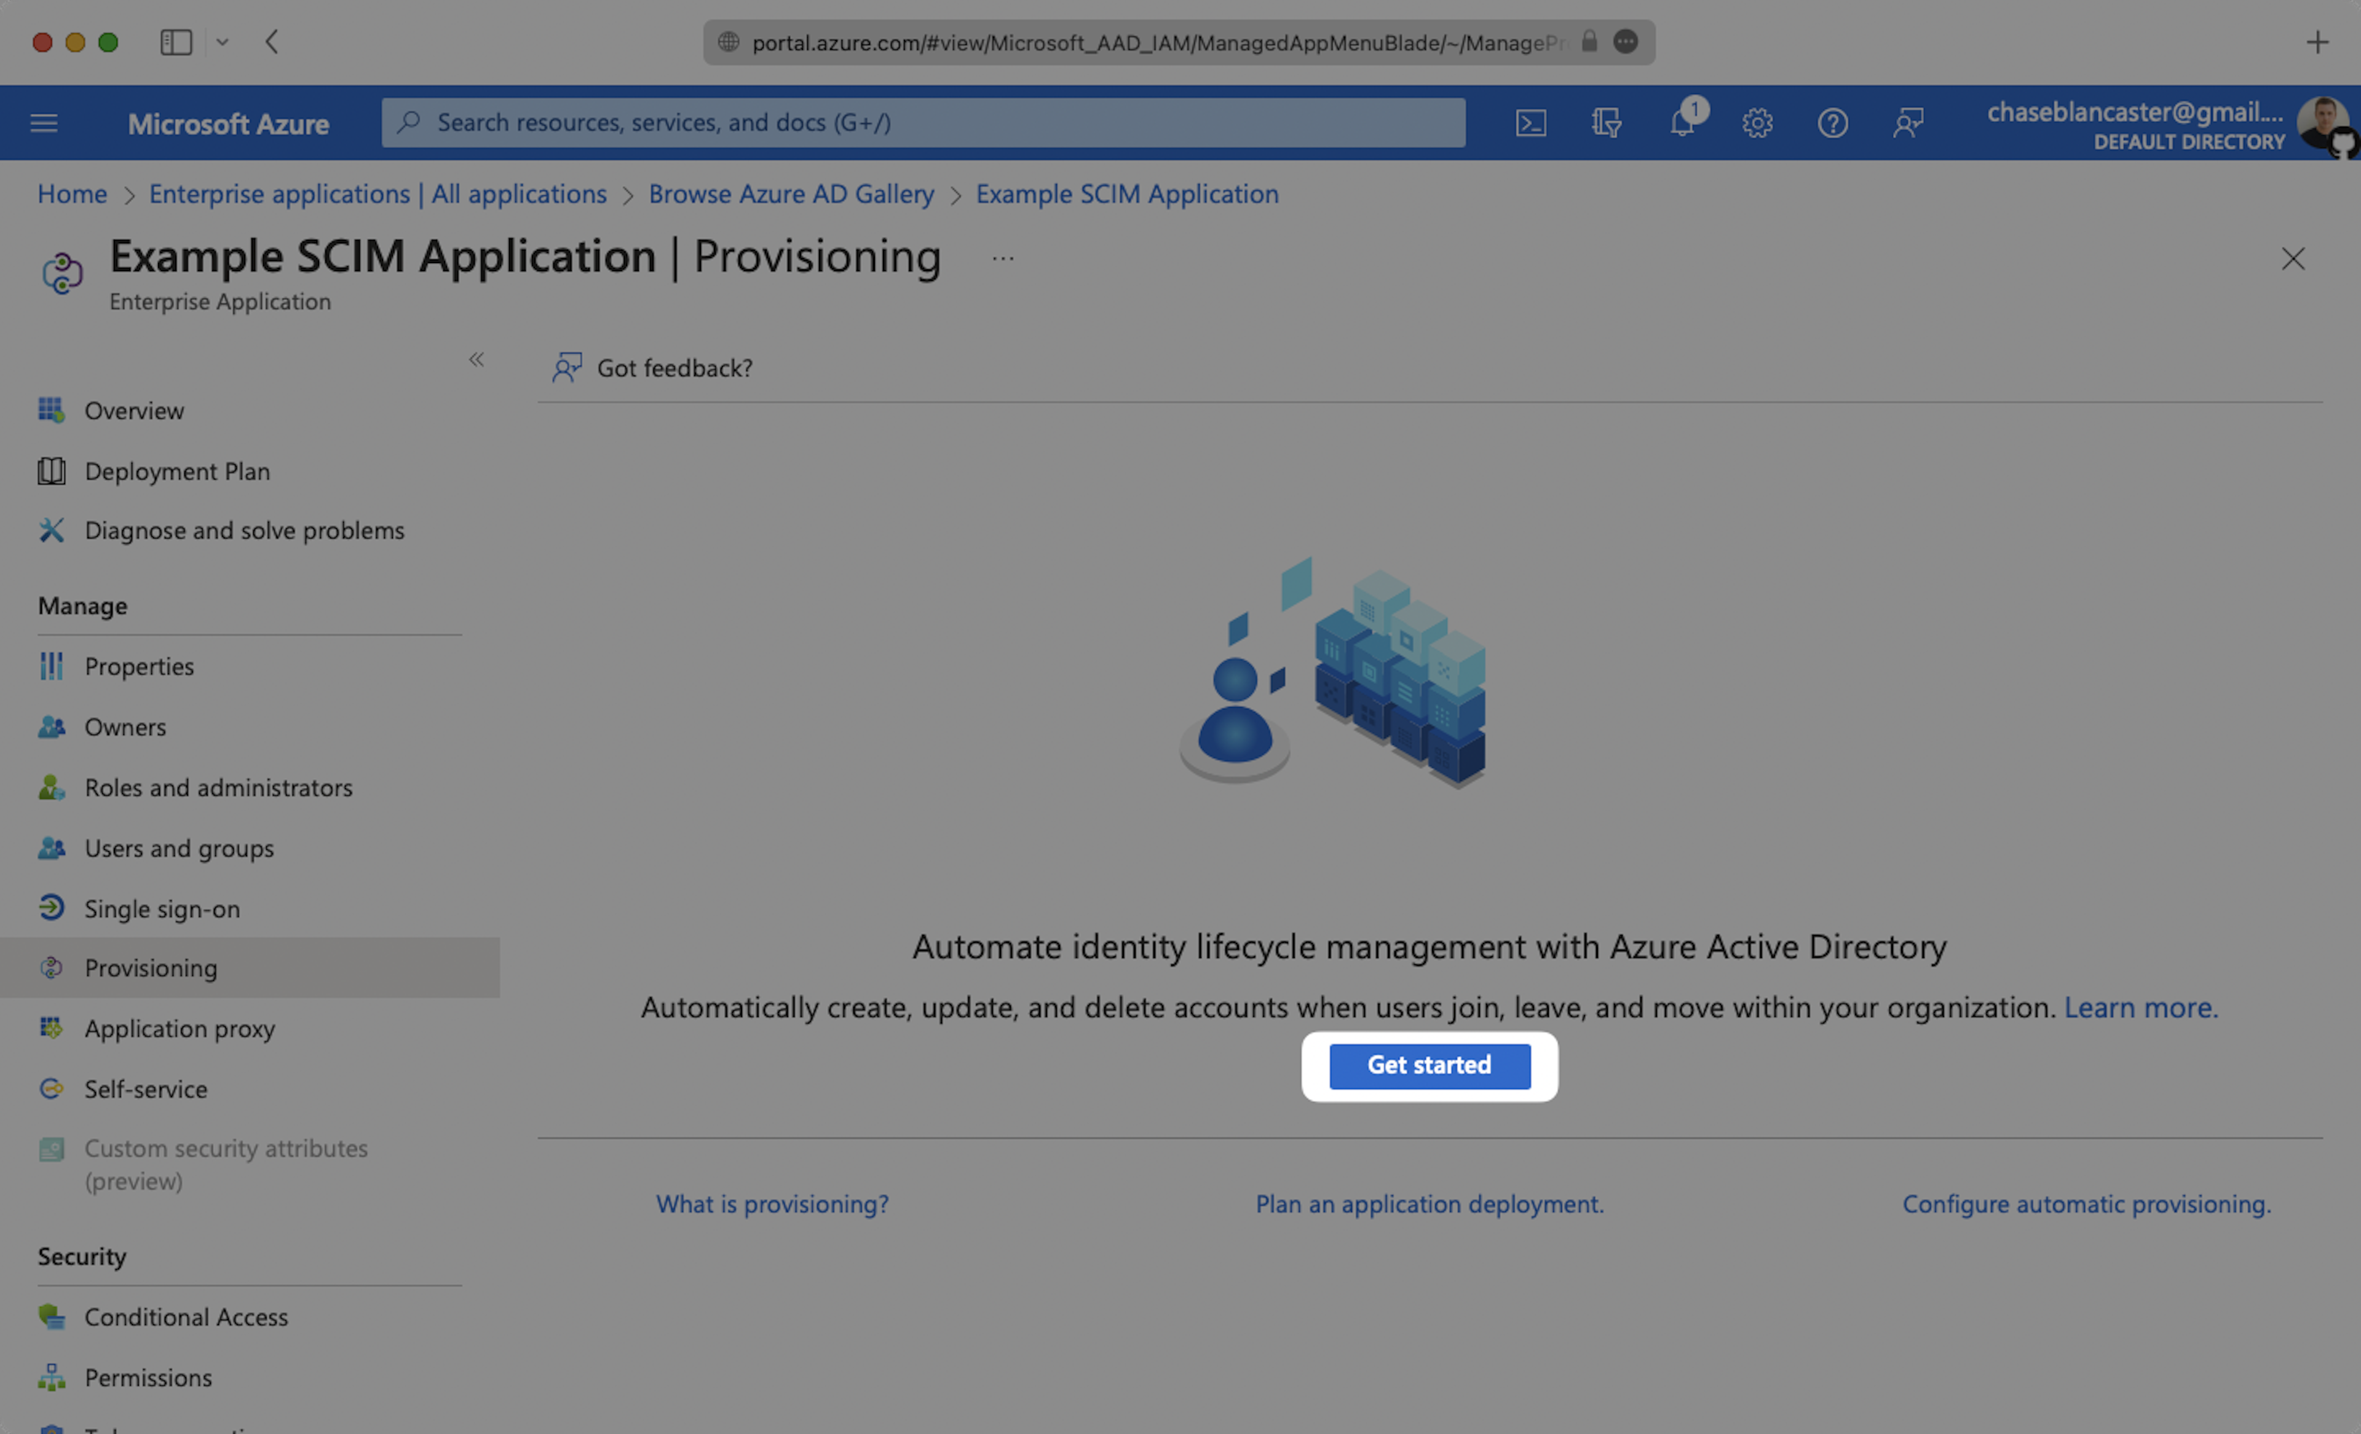Click the "What is provisioning?" link
This screenshot has width=2361, height=1434.
(772, 1203)
